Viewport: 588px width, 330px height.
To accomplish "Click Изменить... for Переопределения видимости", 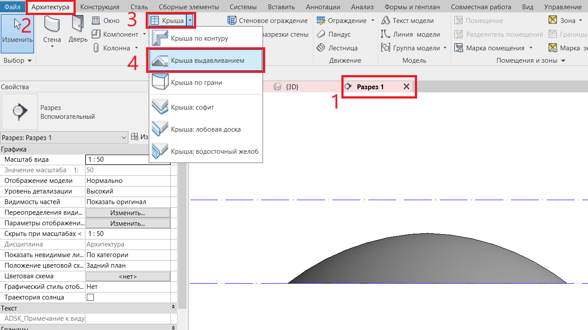I will (128, 212).
